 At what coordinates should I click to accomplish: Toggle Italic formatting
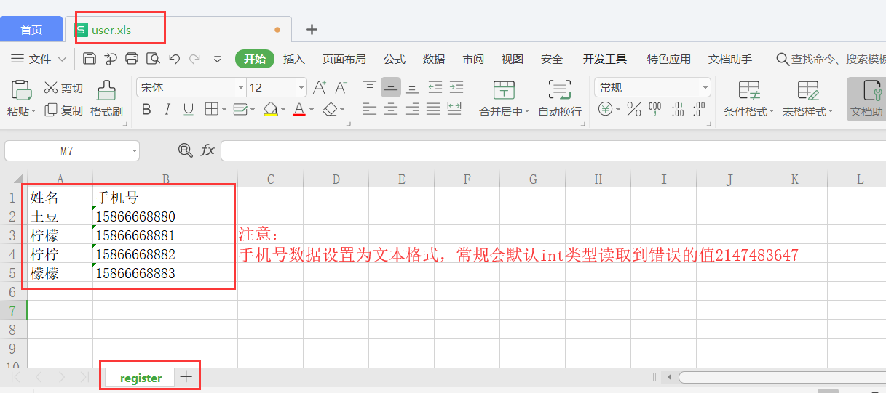coord(167,110)
